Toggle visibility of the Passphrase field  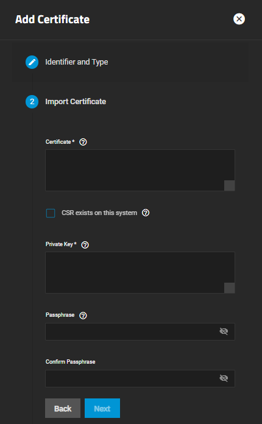[x=224, y=331]
